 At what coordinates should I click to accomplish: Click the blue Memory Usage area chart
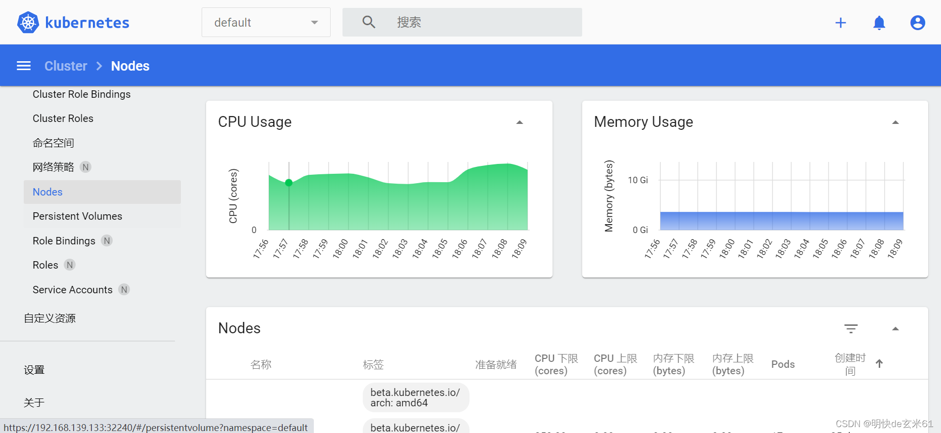[781, 221]
